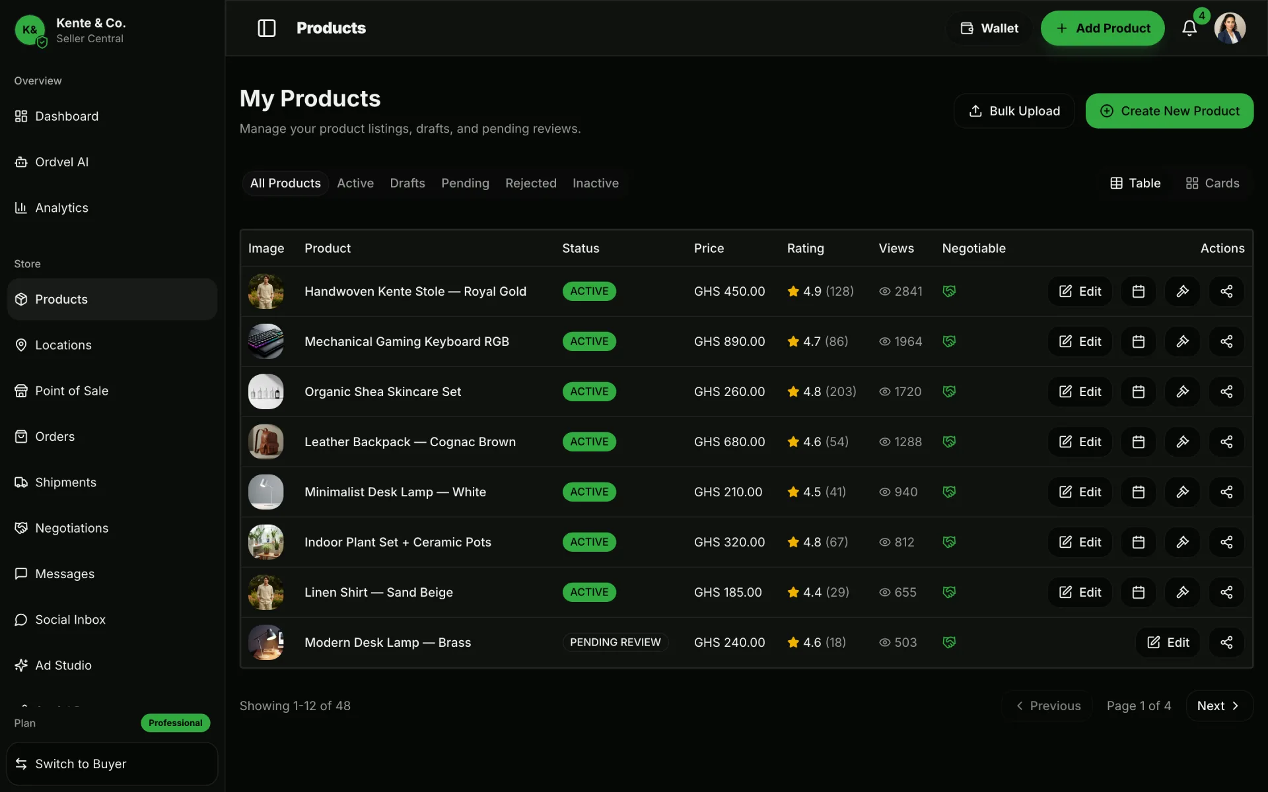Click the PENDING REVIEW status badge

click(x=615, y=642)
